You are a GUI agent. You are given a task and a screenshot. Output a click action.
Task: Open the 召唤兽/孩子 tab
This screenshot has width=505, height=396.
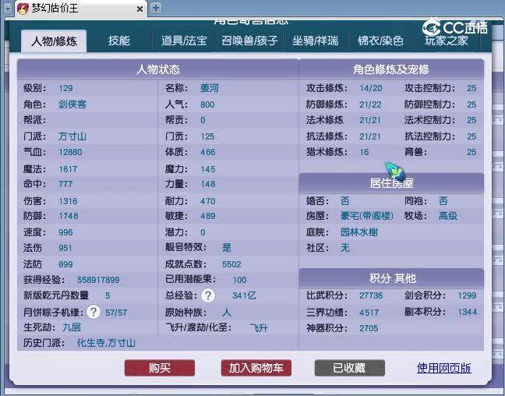pyautogui.click(x=249, y=41)
